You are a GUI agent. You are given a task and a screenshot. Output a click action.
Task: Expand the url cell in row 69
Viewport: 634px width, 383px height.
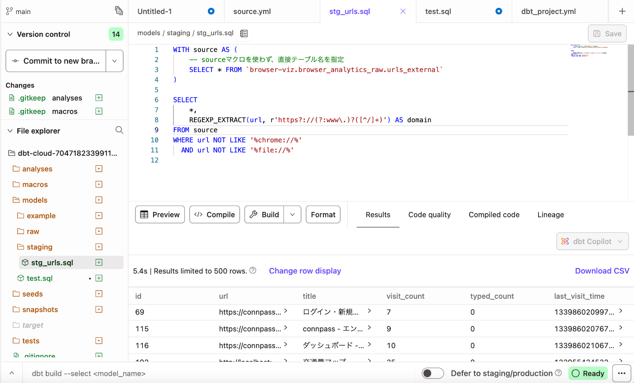click(x=285, y=311)
